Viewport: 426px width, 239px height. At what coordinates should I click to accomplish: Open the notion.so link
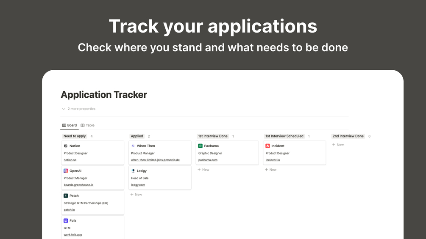coord(70,160)
